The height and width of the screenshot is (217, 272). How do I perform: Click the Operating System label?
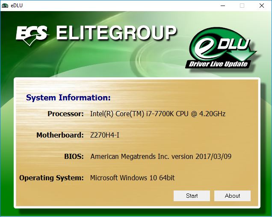click(x=51, y=178)
